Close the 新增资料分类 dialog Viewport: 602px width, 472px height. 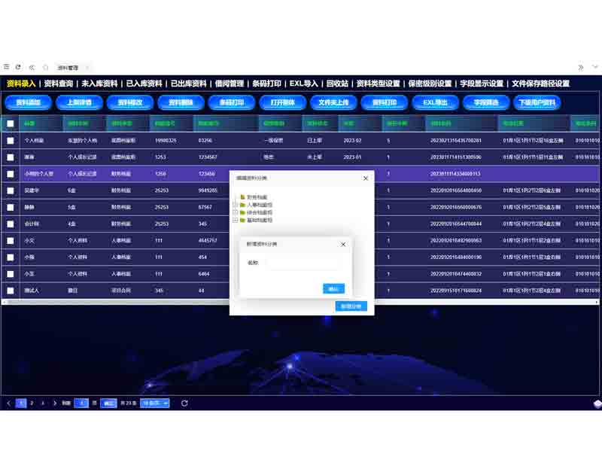[x=343, y=244]
